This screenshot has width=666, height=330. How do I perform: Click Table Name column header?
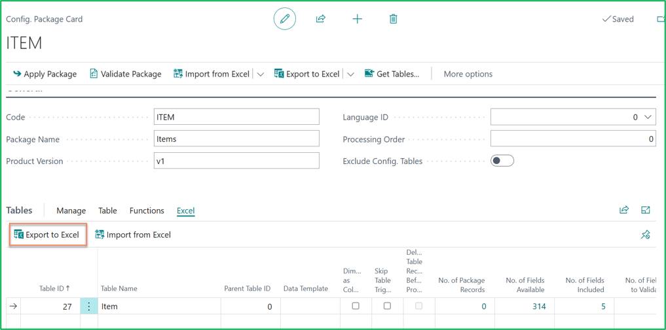point(119,288)
